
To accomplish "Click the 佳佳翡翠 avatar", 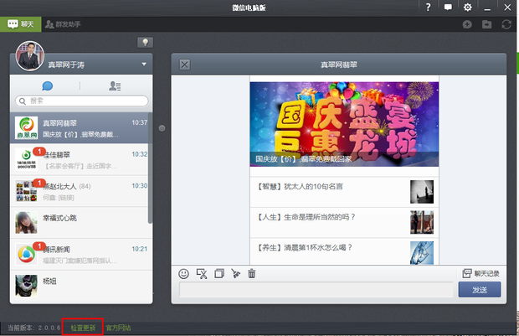I will (x=27, y=159).
